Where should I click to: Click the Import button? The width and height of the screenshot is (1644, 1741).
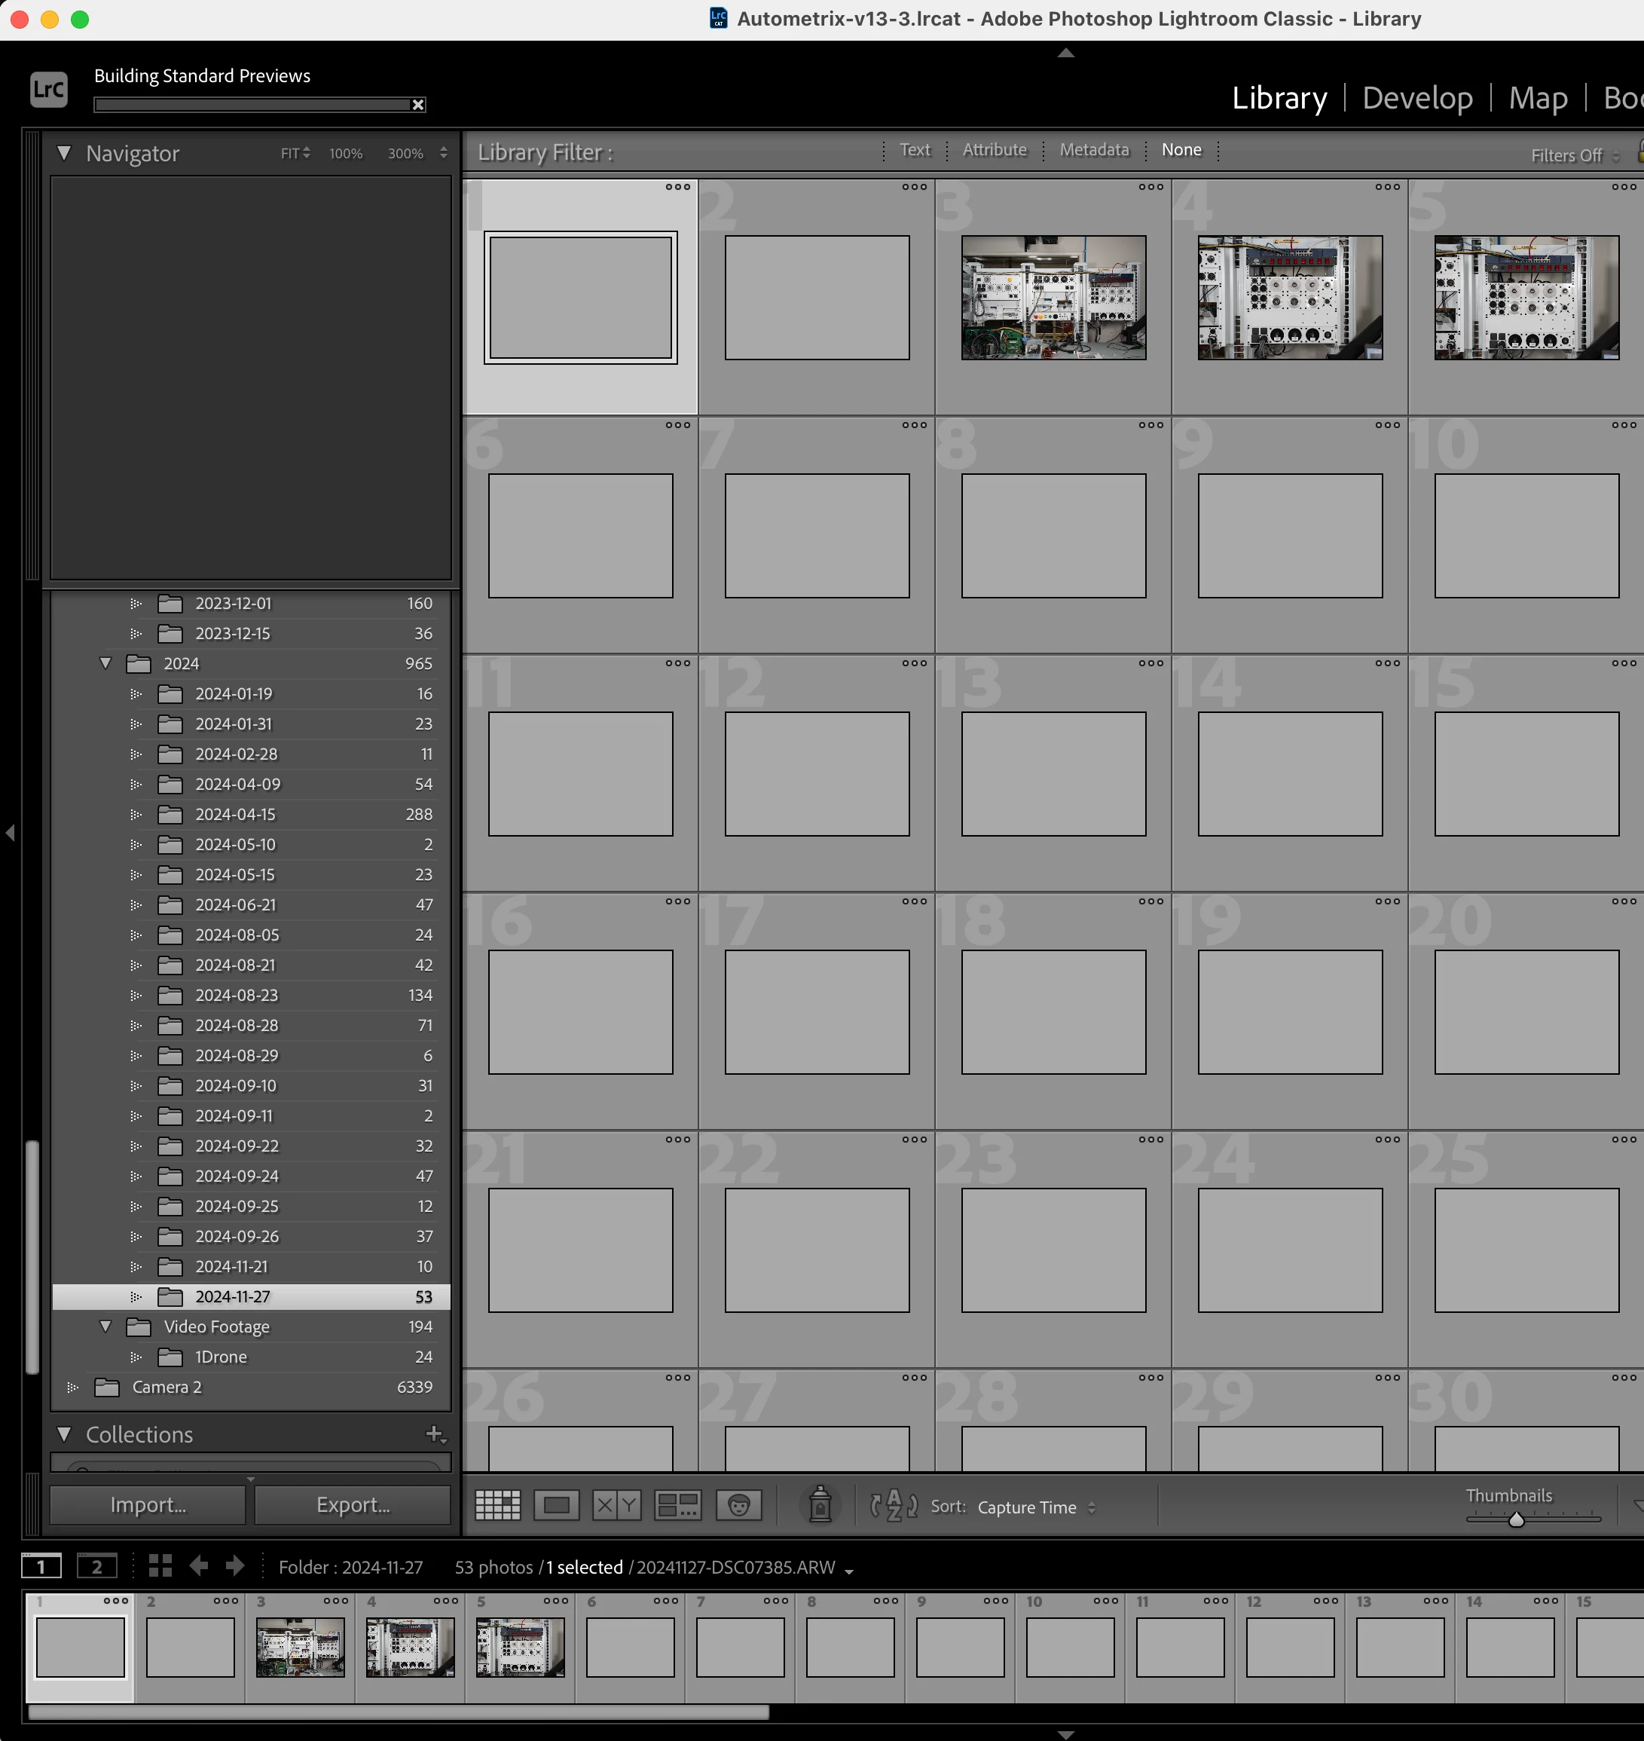tap(148, 1504)
